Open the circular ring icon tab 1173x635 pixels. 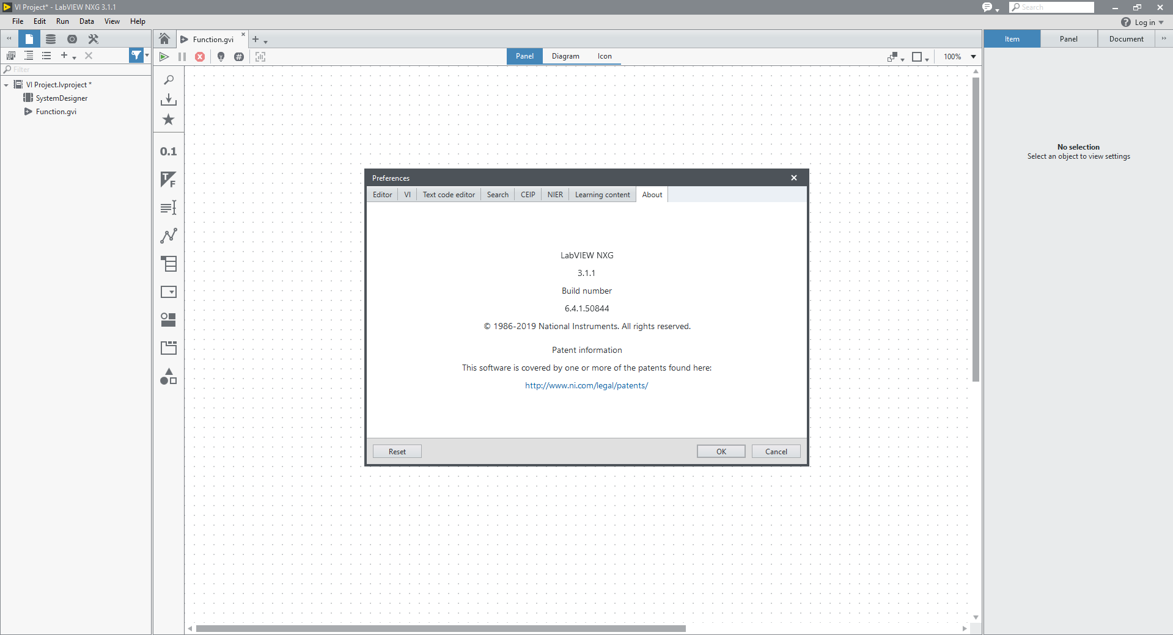[72, 38]
